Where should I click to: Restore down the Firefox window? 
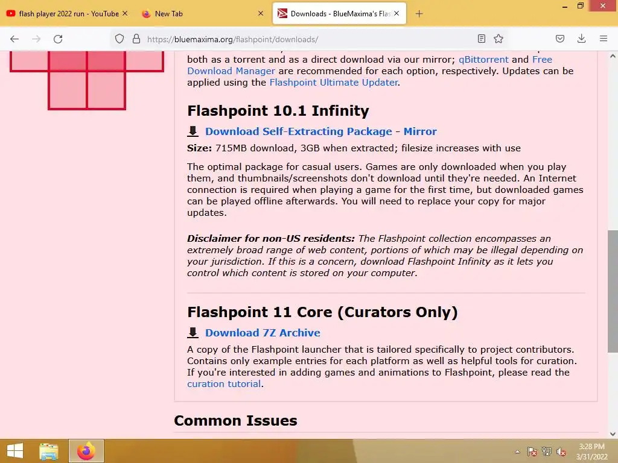(x=580, y=5)
